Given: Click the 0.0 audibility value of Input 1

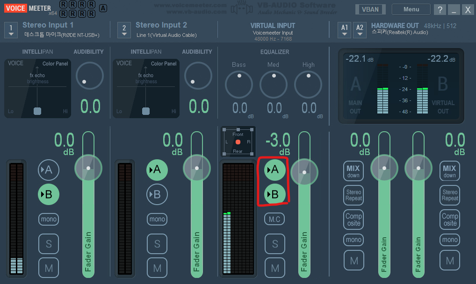Looking at the screenshot, I should (90, 106).
